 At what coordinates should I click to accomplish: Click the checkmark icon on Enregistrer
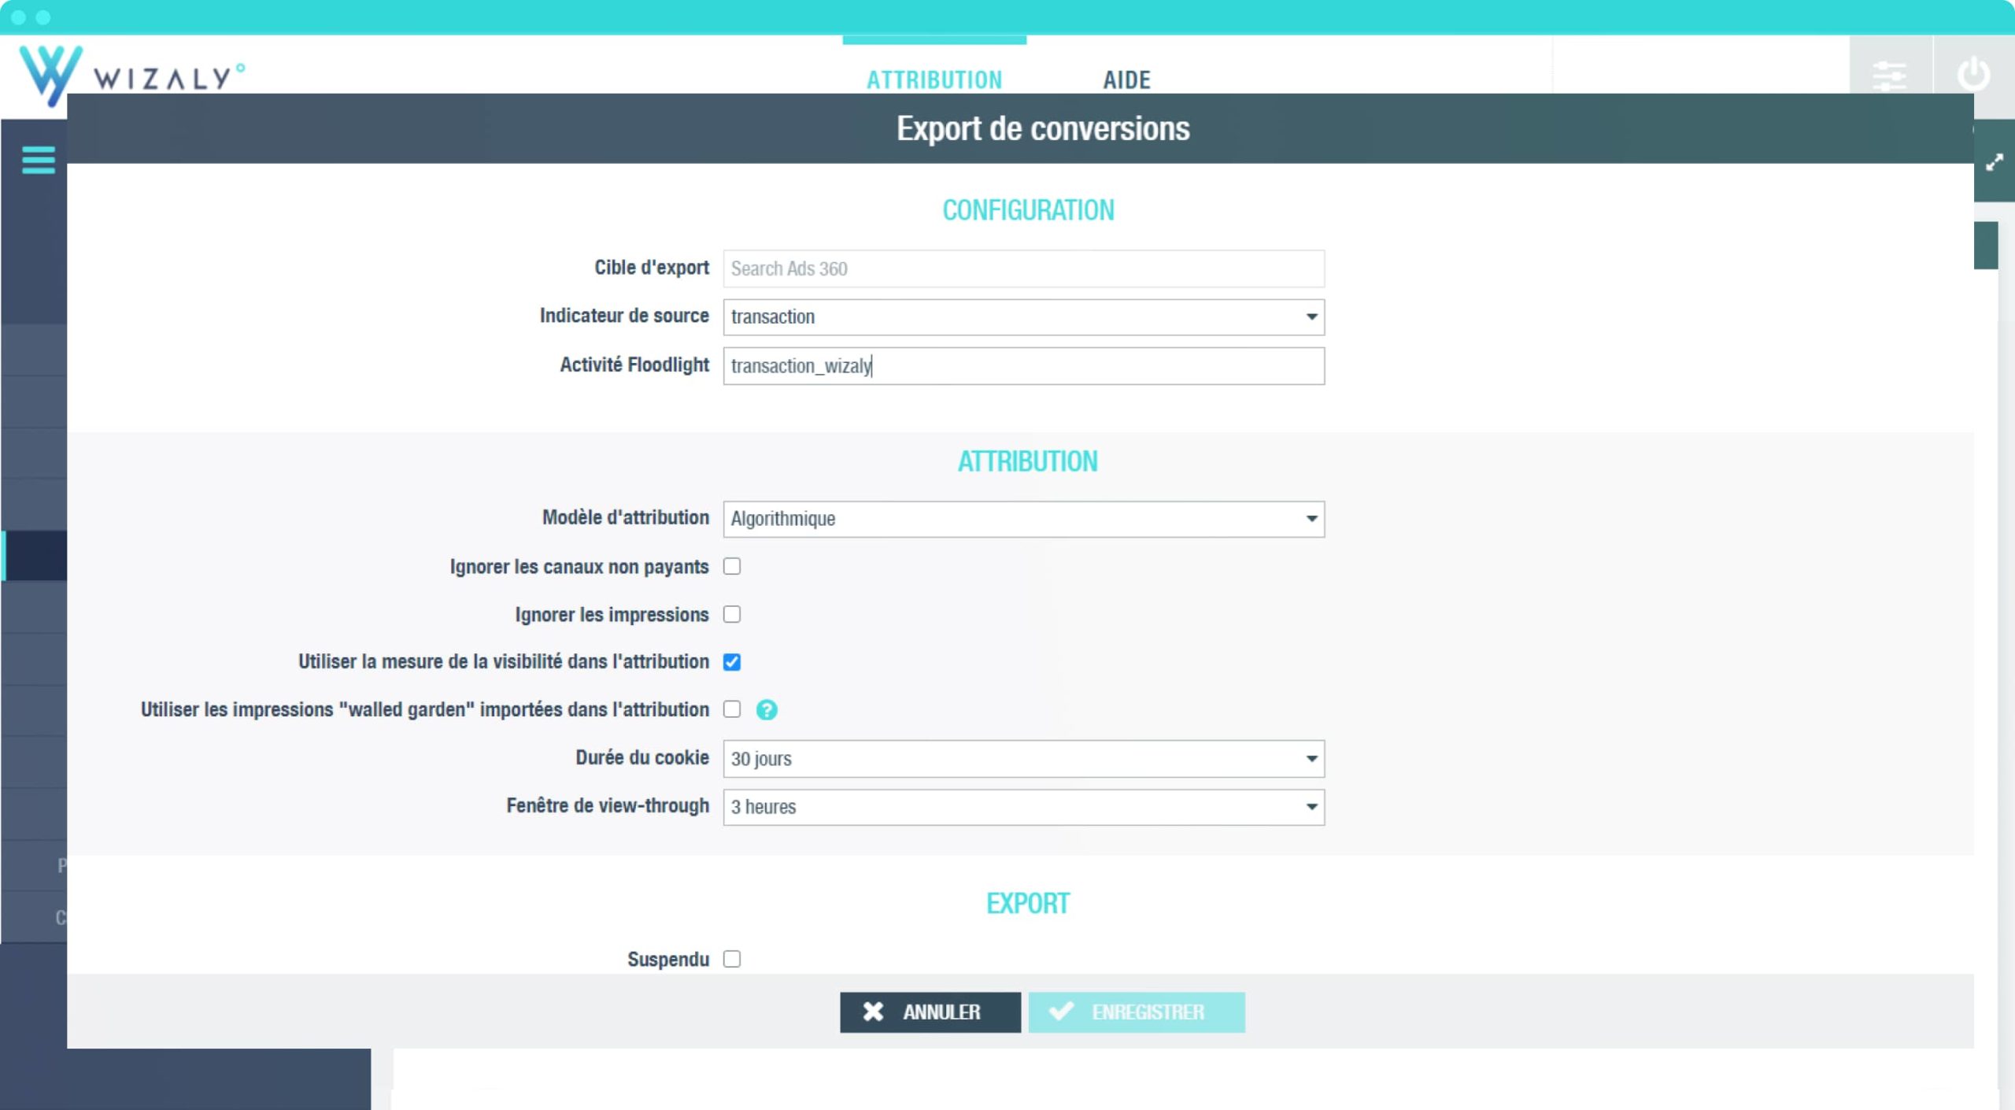click(x=1061, y=1012)
